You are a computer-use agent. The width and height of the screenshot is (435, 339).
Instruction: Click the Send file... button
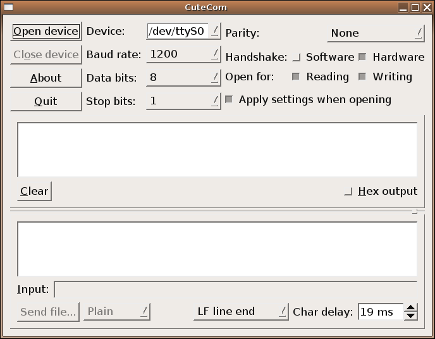click(48, 312)
